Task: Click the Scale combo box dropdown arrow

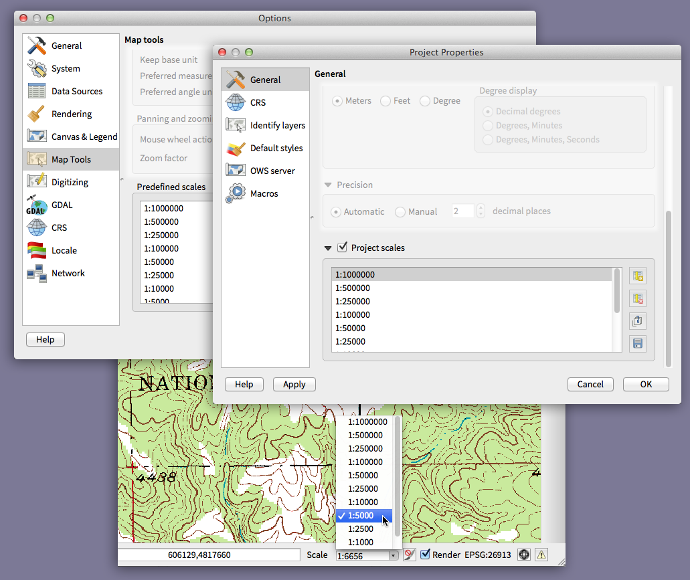Action: 393,555
